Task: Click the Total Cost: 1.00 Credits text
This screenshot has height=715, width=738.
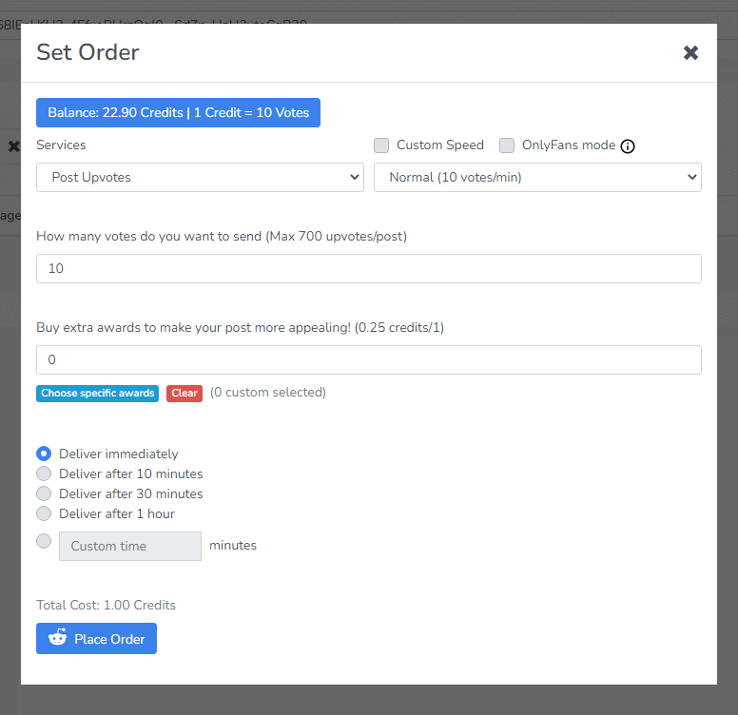Action: [106, 605]
